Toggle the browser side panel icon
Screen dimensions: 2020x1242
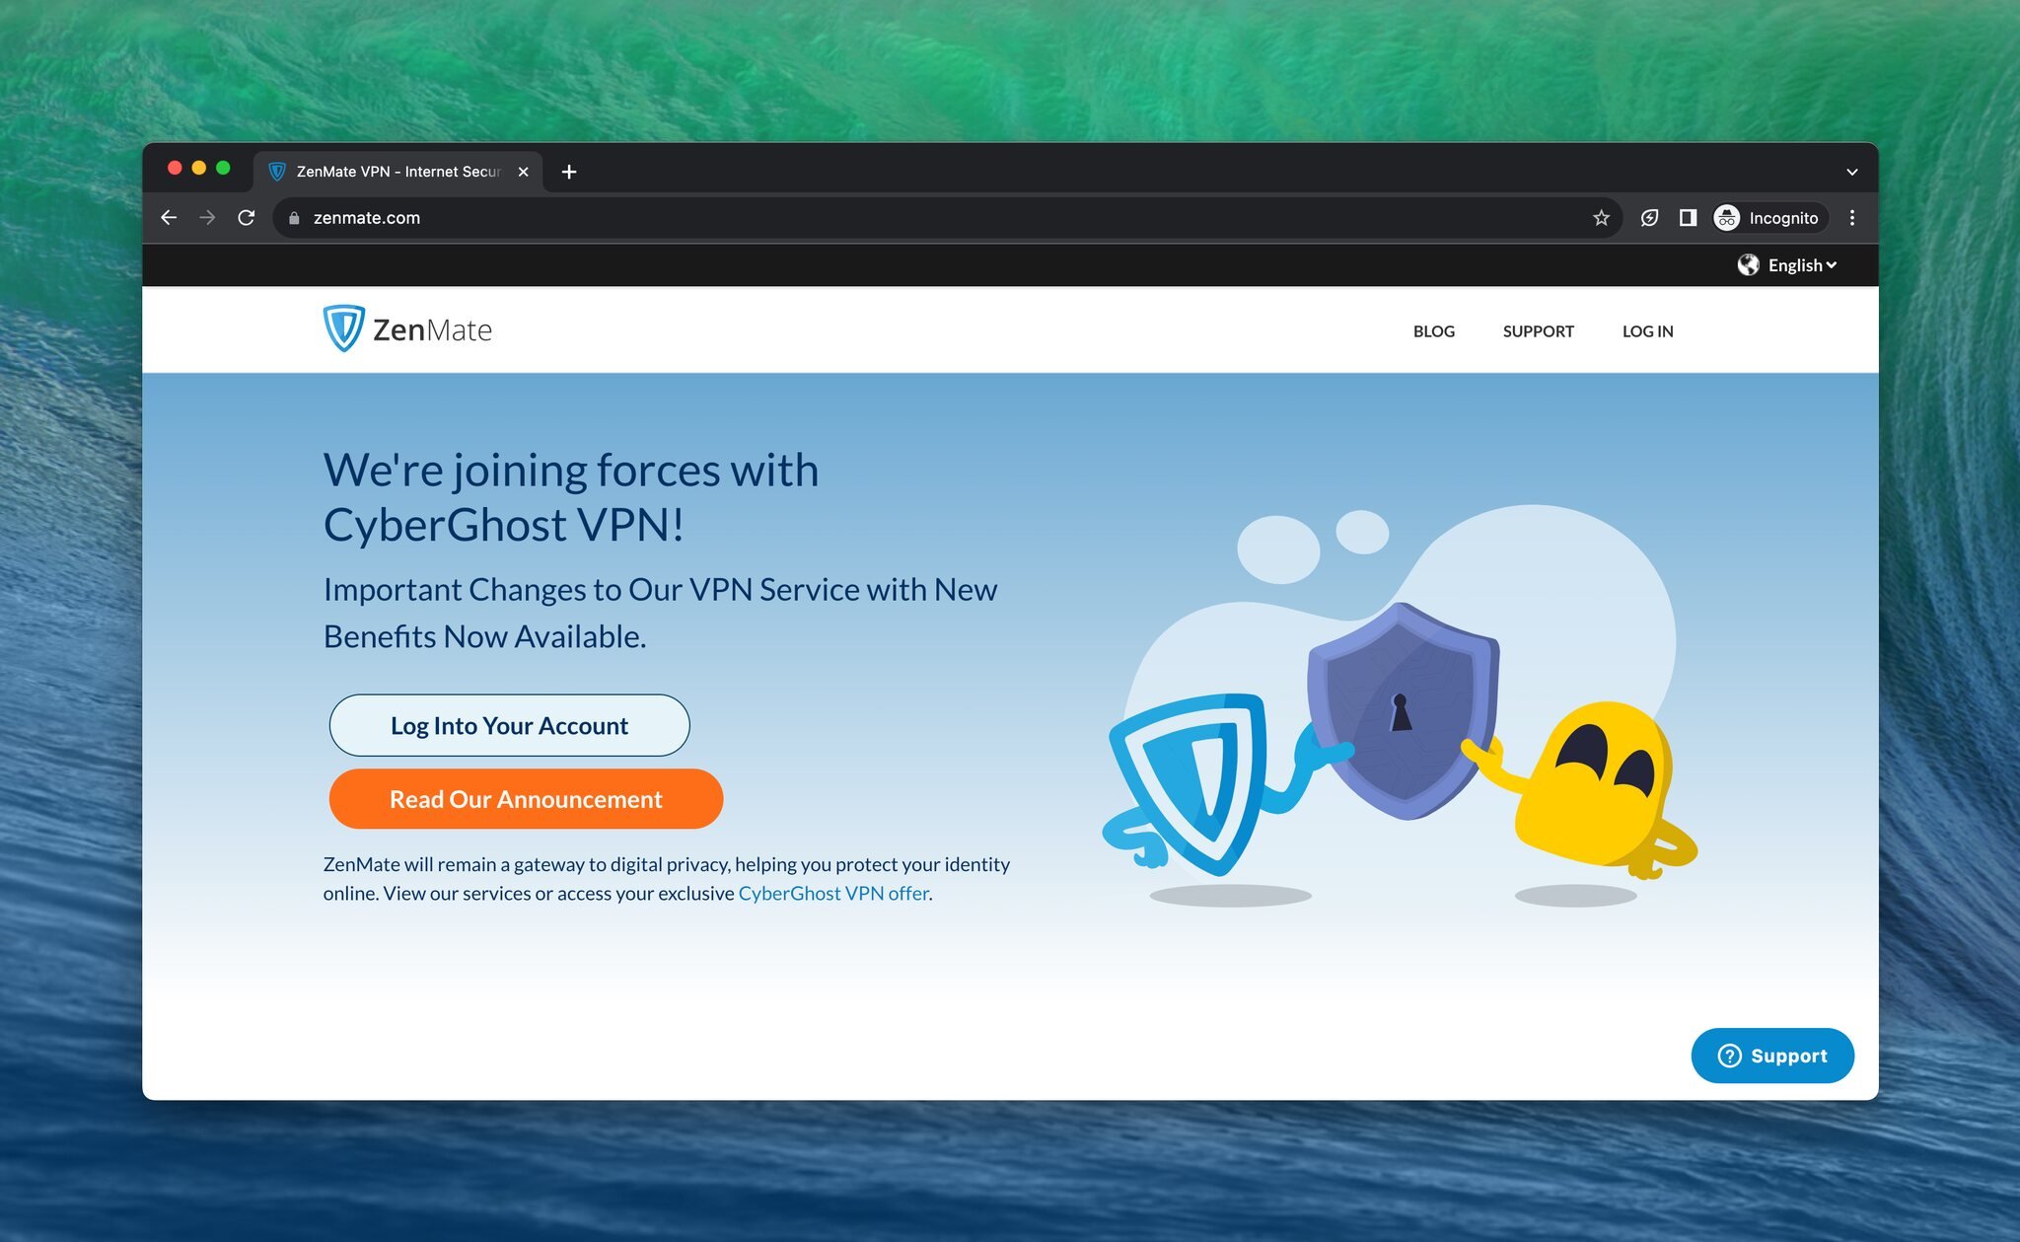pos(1688,218)
